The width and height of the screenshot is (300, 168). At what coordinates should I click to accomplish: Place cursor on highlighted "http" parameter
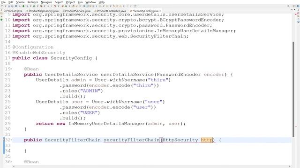tap(207, 140)
